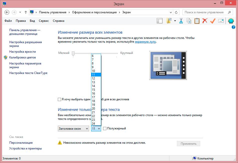Open Настройка параметров экрана link
The image size is (238, 163).
click(25, 65)
